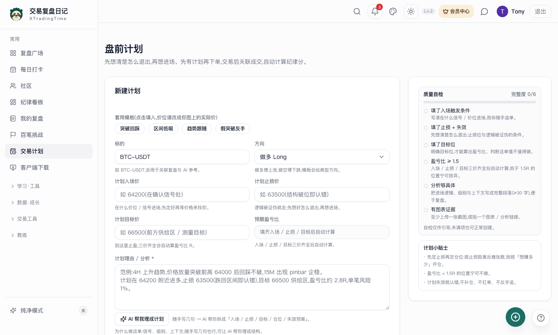Click the XTradingTime sloth logo
Screen dimensions: 558x335
point(16,14)
